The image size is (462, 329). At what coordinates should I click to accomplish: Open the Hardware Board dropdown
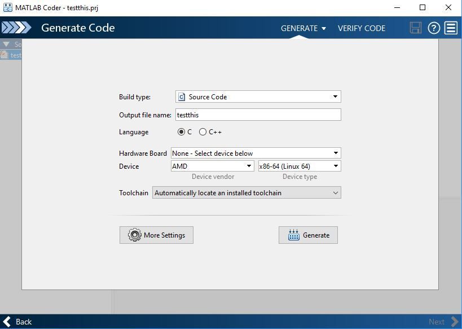[256, 153]
